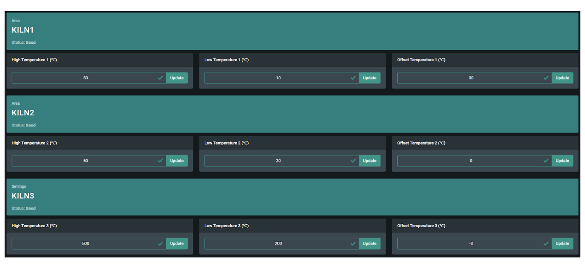The height and width of the screenshot is (275, 585).
Task: Click checkmark icon in Low Temperature 2 field
Action: pos(353,161)
